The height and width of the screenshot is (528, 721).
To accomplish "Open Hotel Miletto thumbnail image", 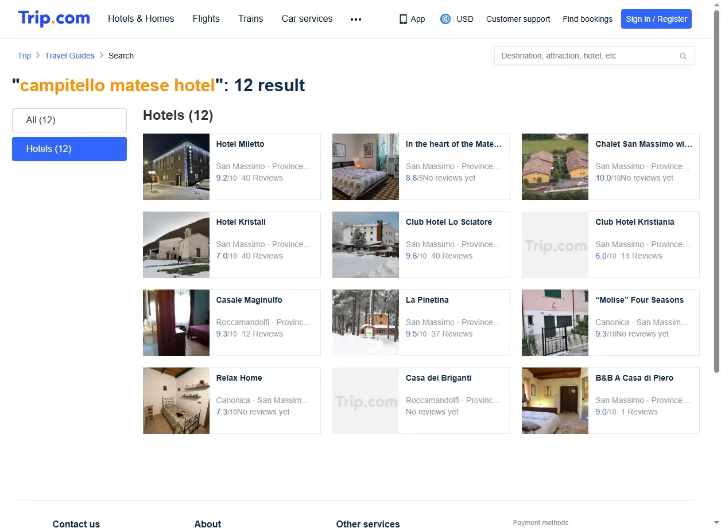I will tap(176, 167).
